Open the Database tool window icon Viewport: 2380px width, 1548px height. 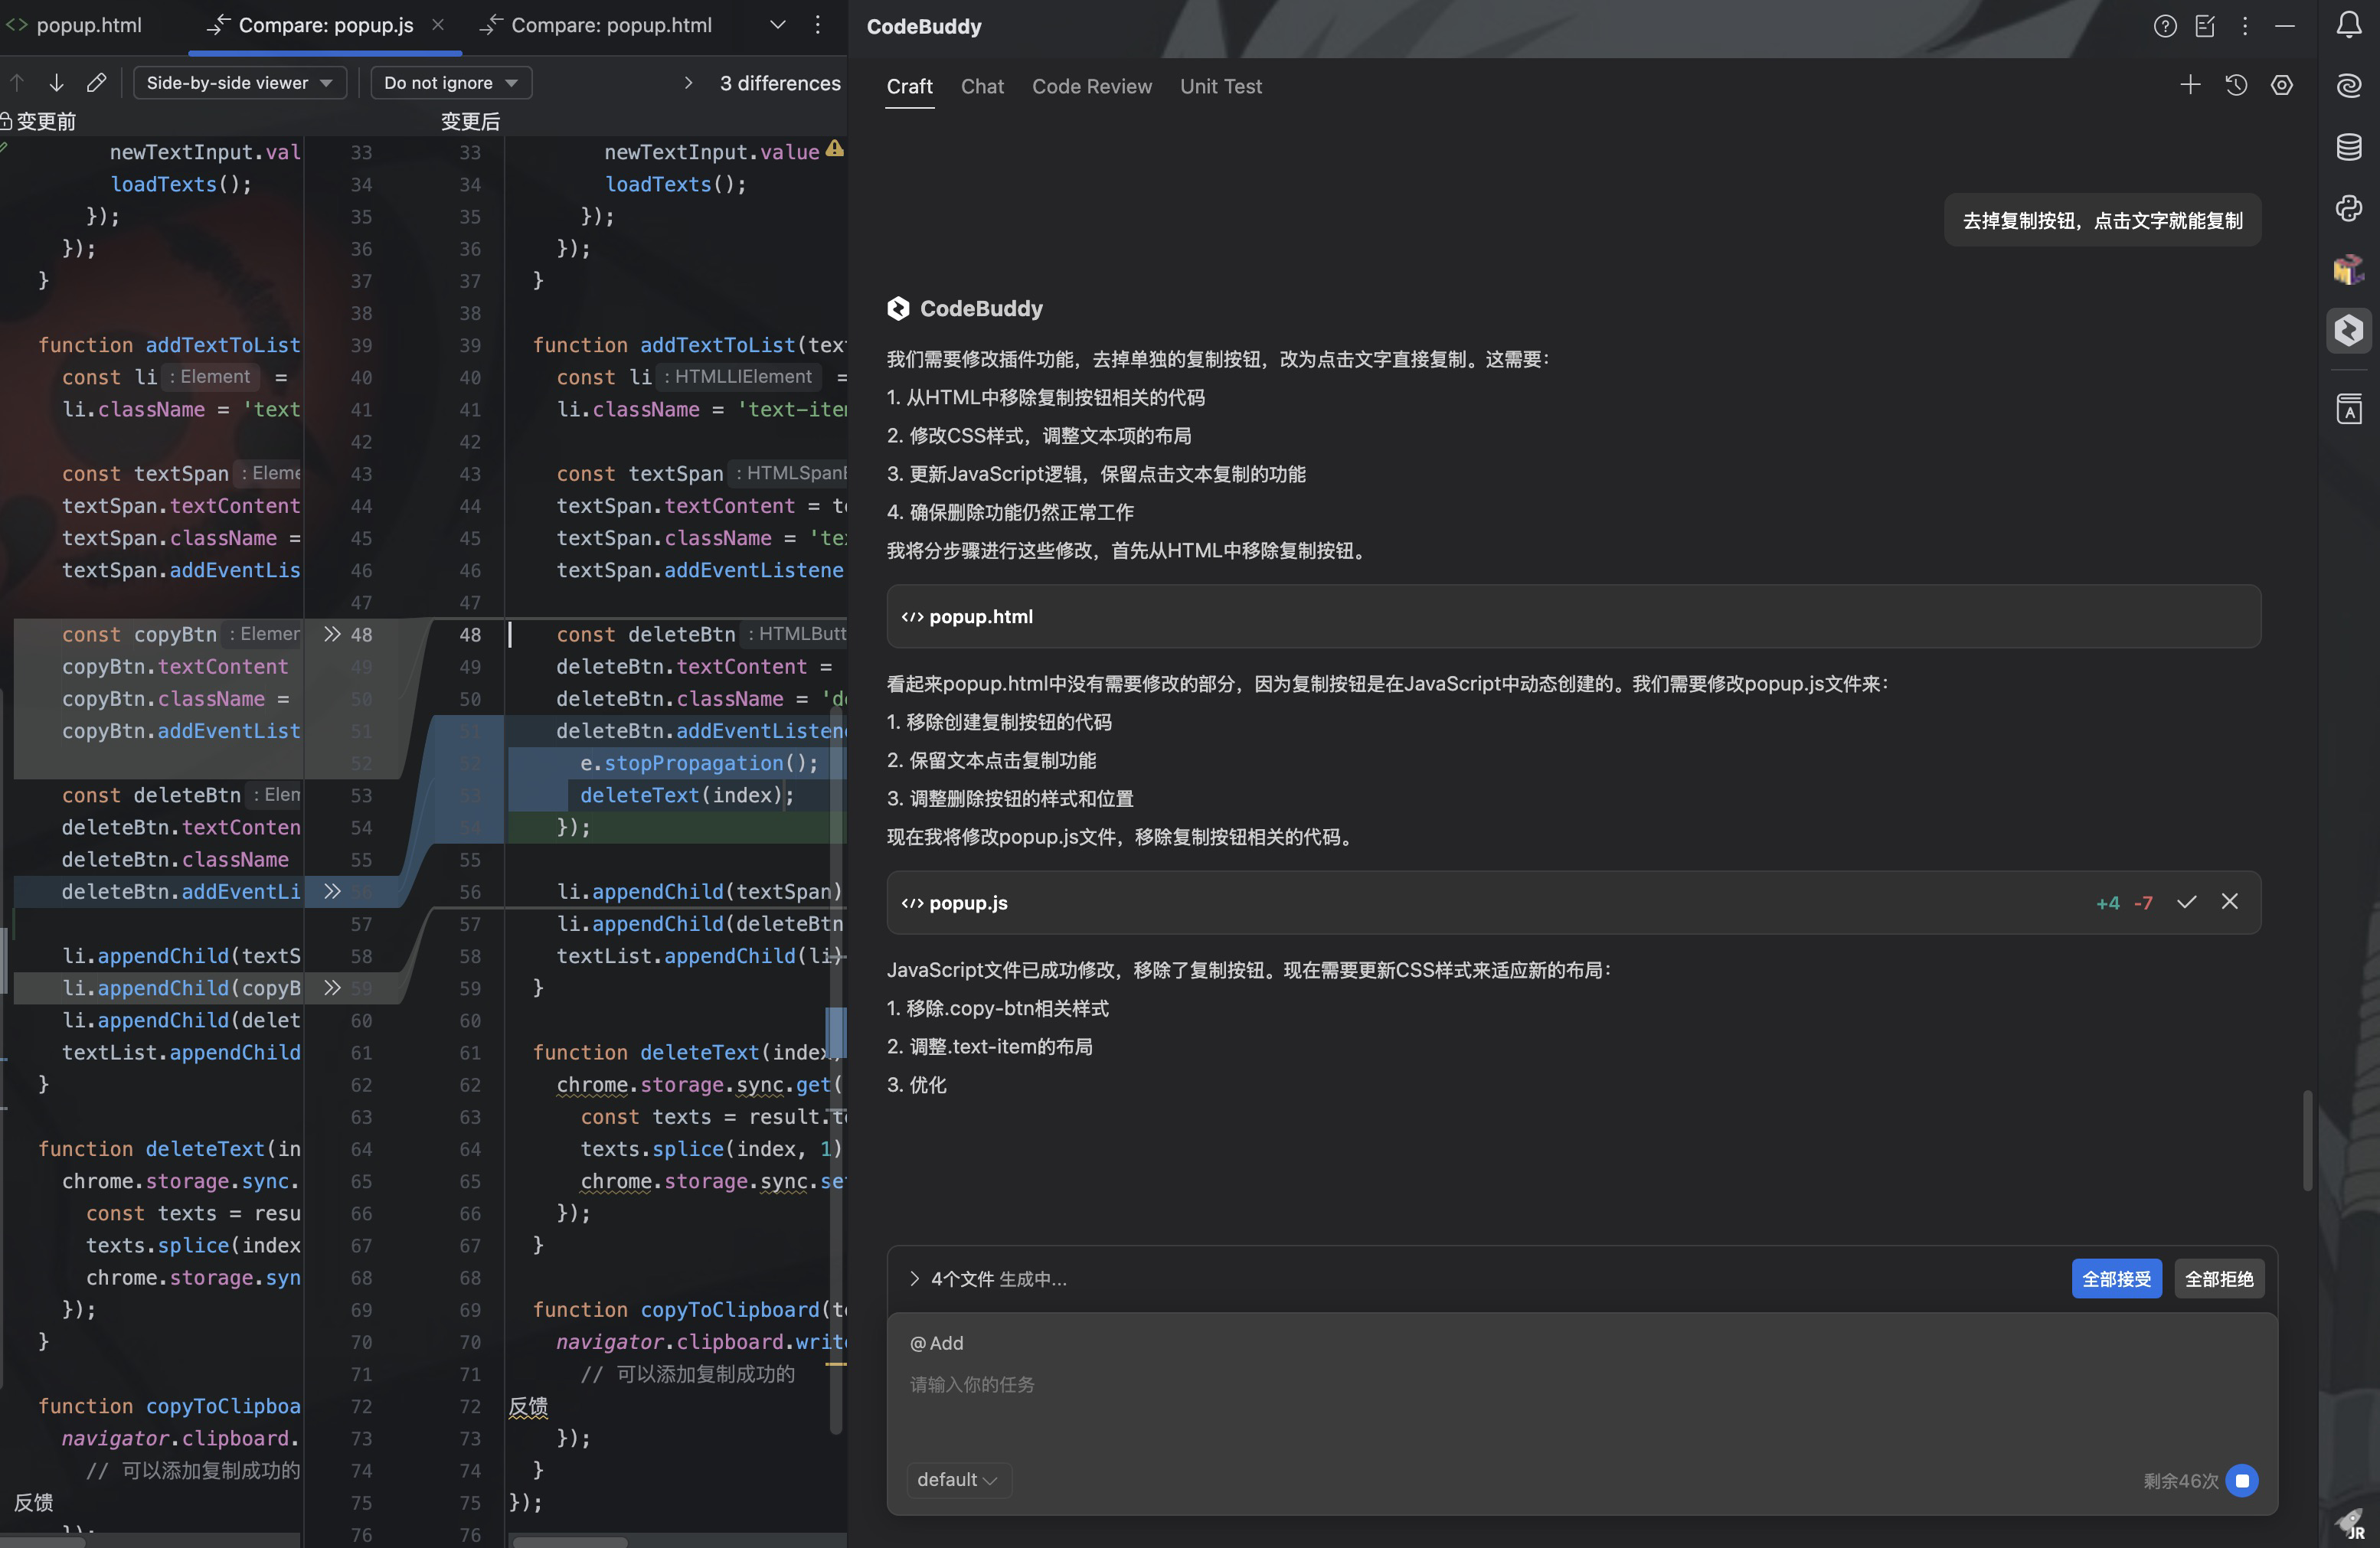[2348, 147]
